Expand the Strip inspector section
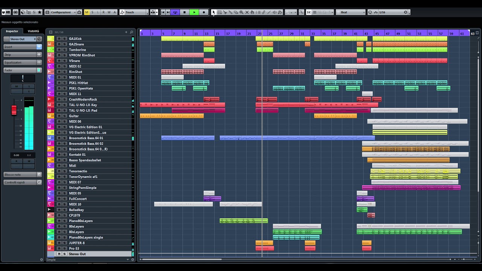 pos(23,55)
